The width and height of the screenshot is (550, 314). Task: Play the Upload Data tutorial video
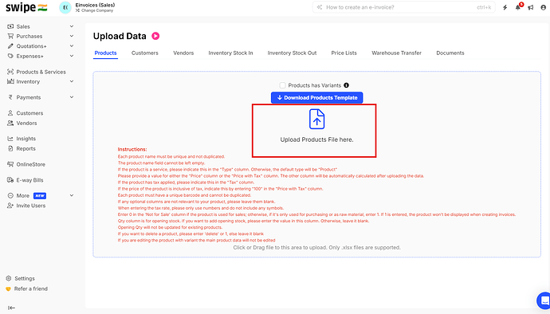click(155, 36)
